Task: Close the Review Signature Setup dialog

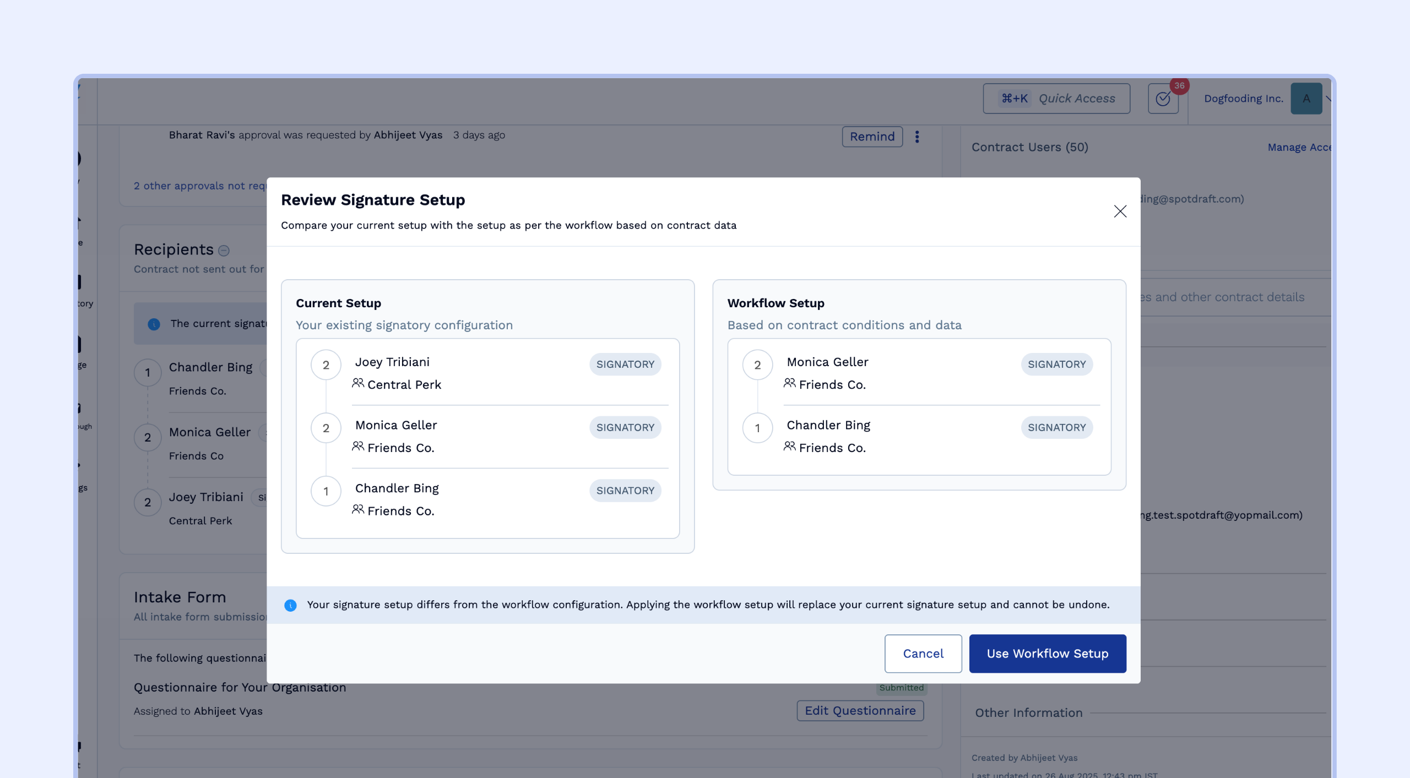Action: (x=1120, y=211)
